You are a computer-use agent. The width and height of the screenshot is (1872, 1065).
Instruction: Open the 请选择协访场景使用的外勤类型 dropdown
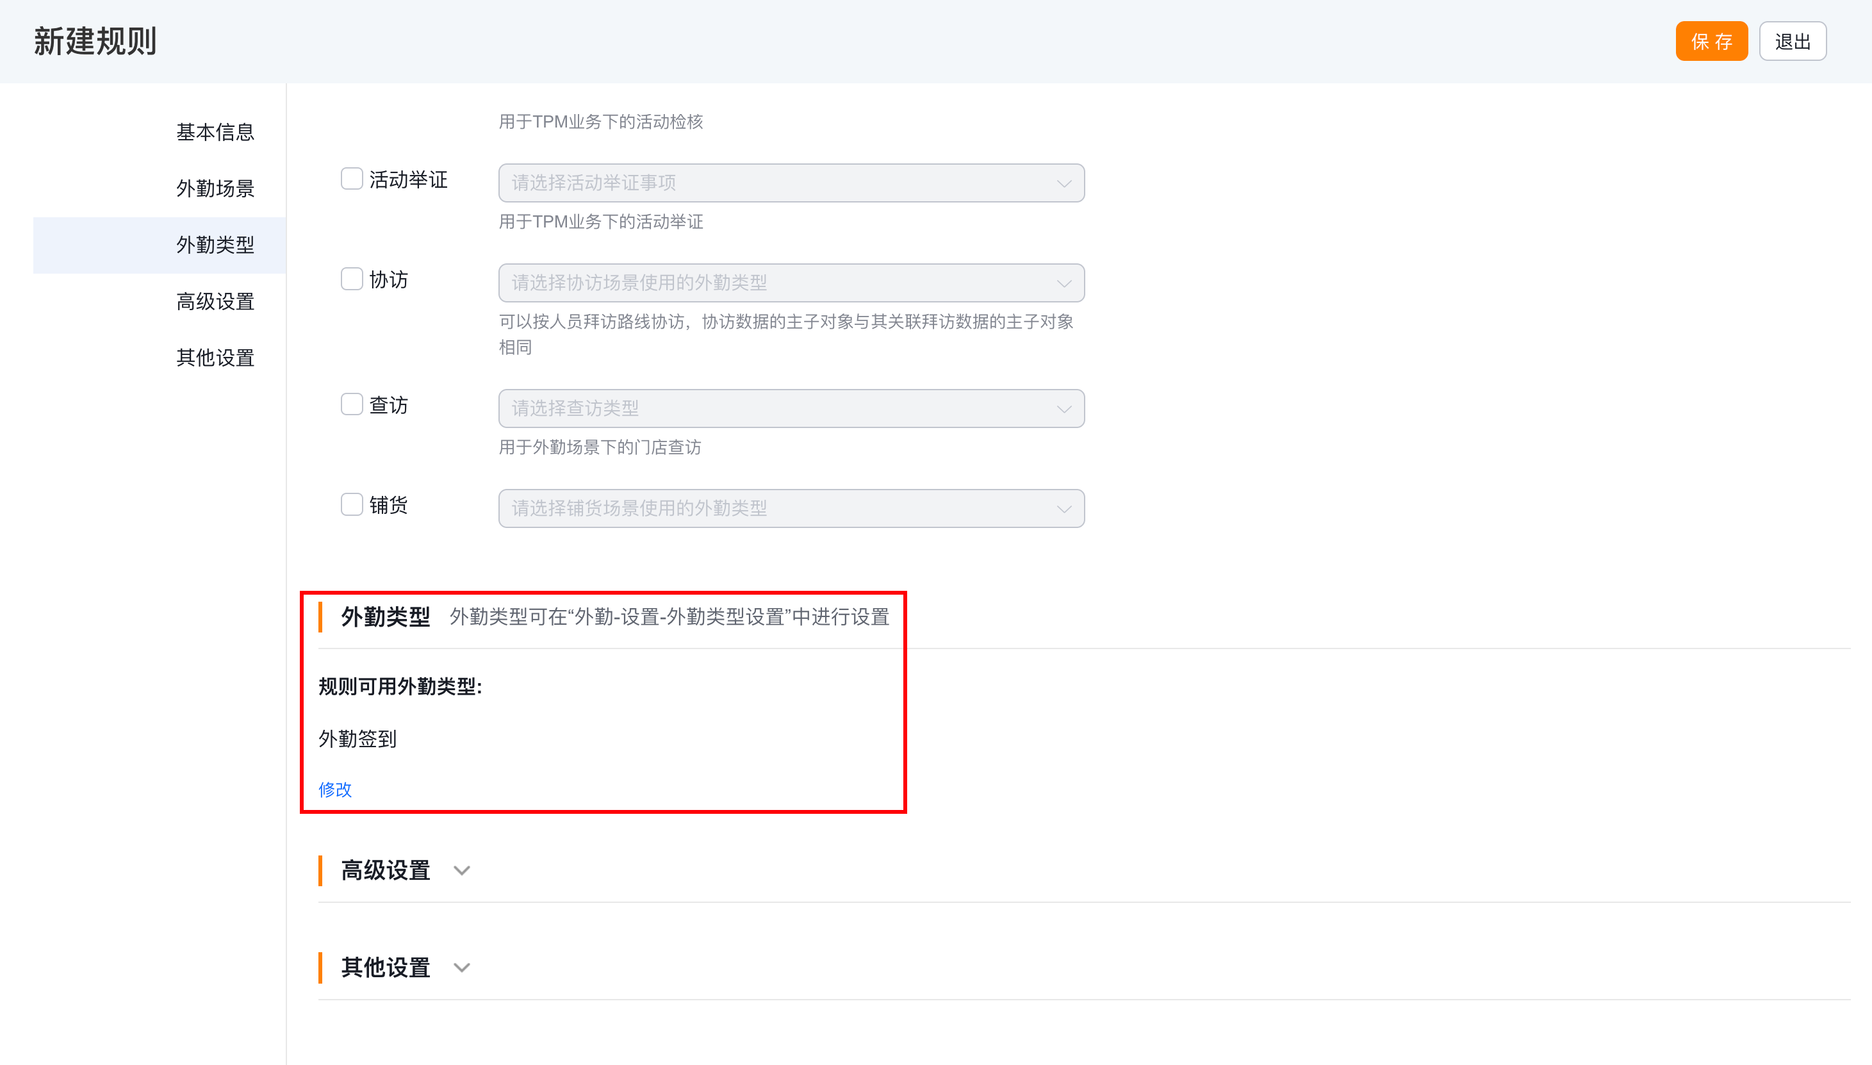tap(791, 283)
